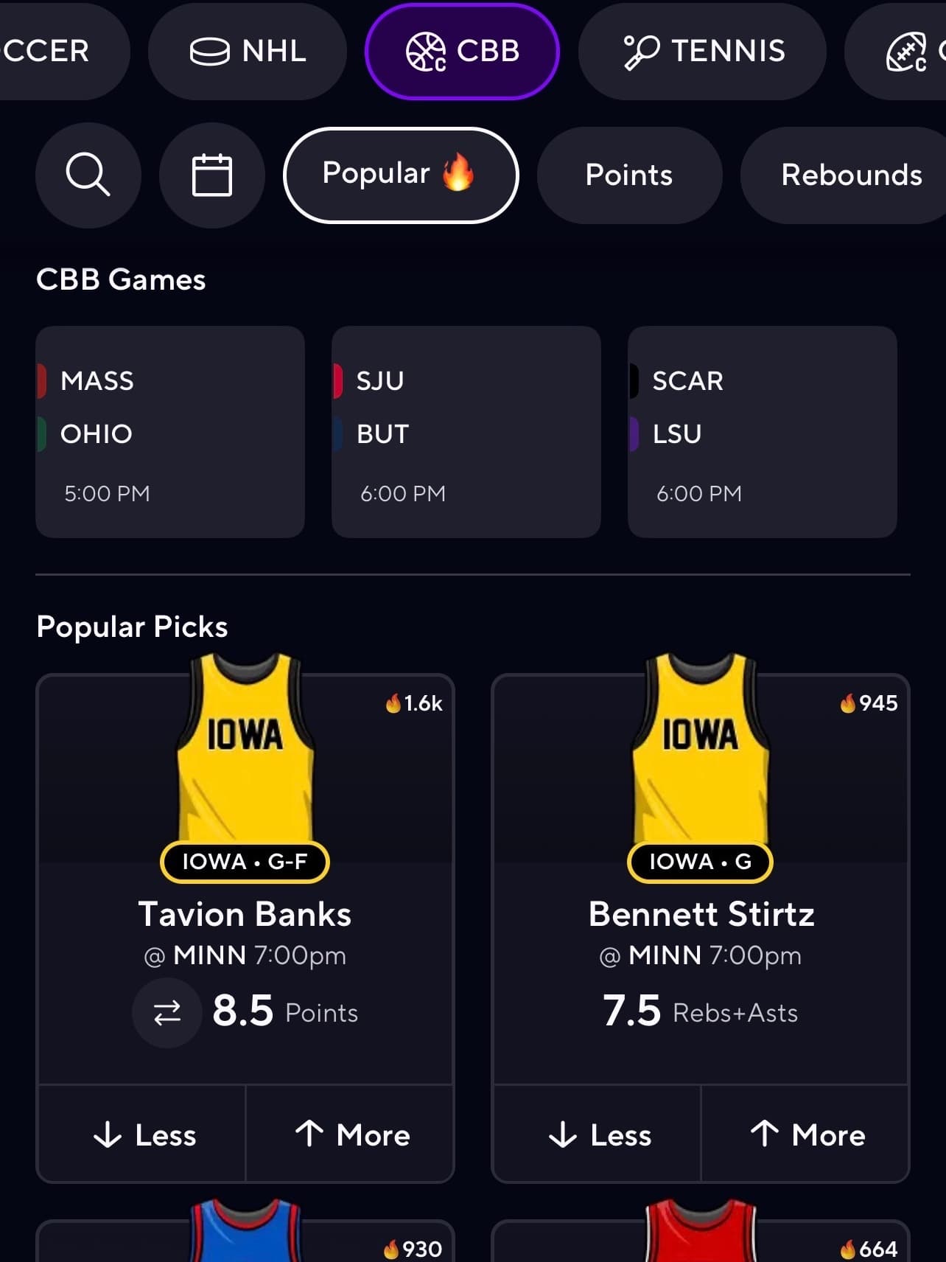Tap the search magnifier icon
The width and height of the screenshot is (946, 1262).
(x=88, y=175)
